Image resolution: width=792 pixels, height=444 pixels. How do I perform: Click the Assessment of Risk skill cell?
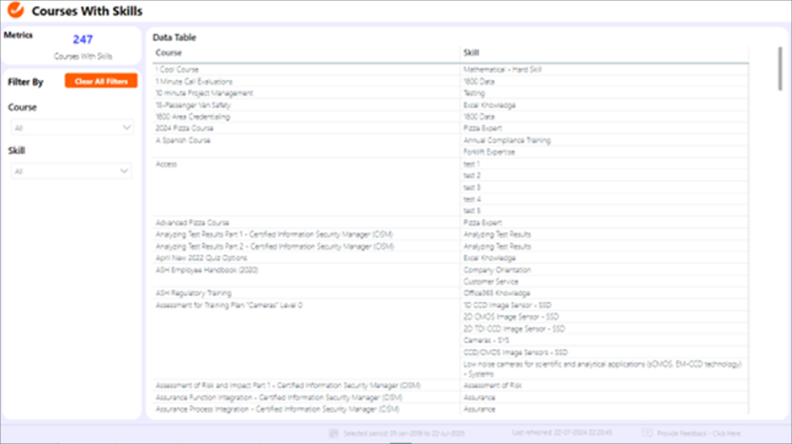[493, 385]
